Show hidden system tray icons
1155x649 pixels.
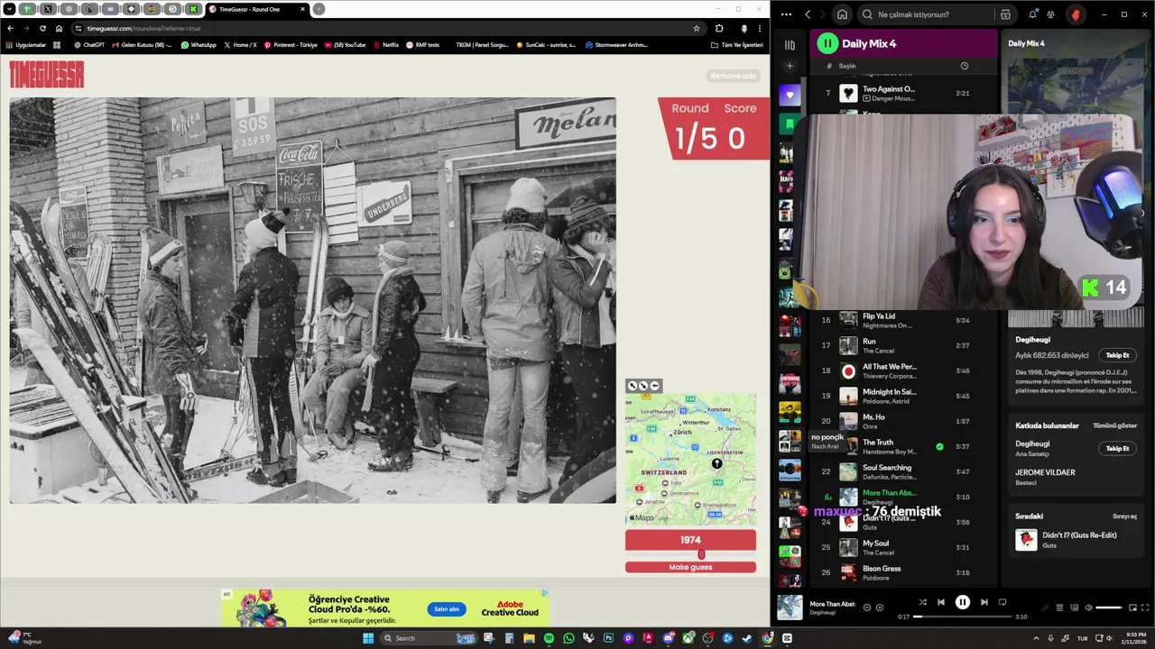[1037, 638]
